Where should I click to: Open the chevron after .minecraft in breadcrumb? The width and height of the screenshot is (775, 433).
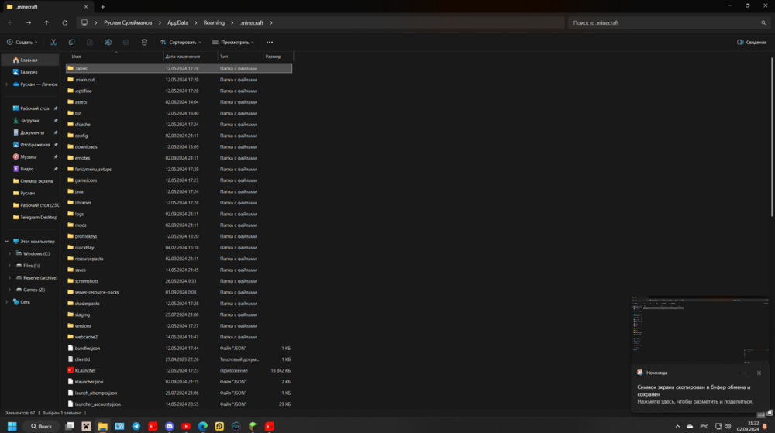[x=271, y=22]
